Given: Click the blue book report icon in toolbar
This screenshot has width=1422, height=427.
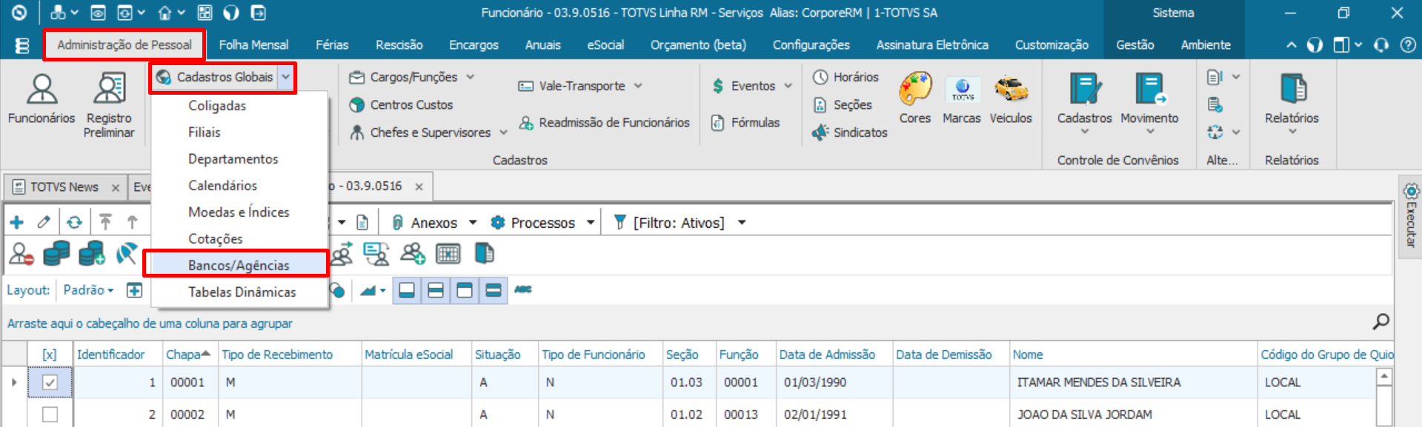Looking at the screenshot, I should [x=484, y=254].
